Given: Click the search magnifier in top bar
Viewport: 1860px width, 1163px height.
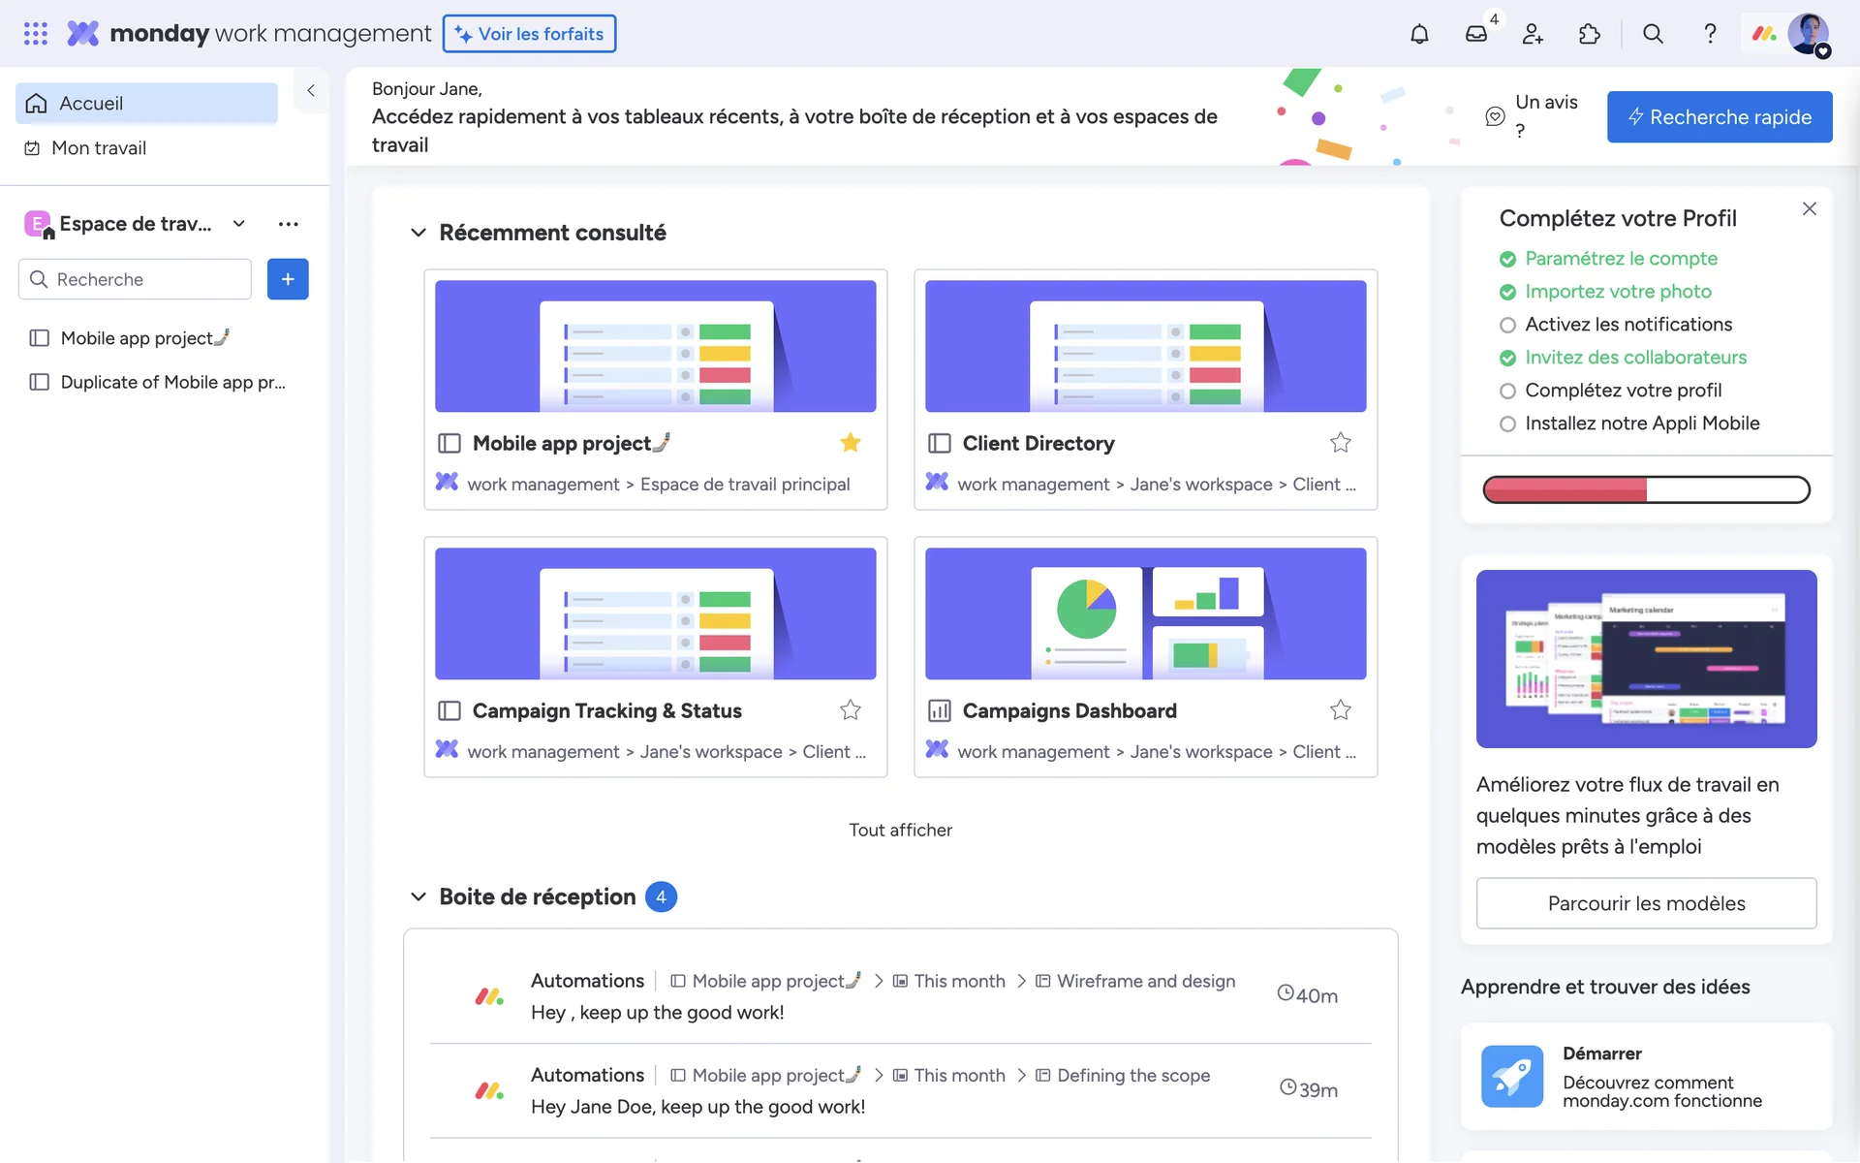Looking at the screenshot, I should point(1653,34).
